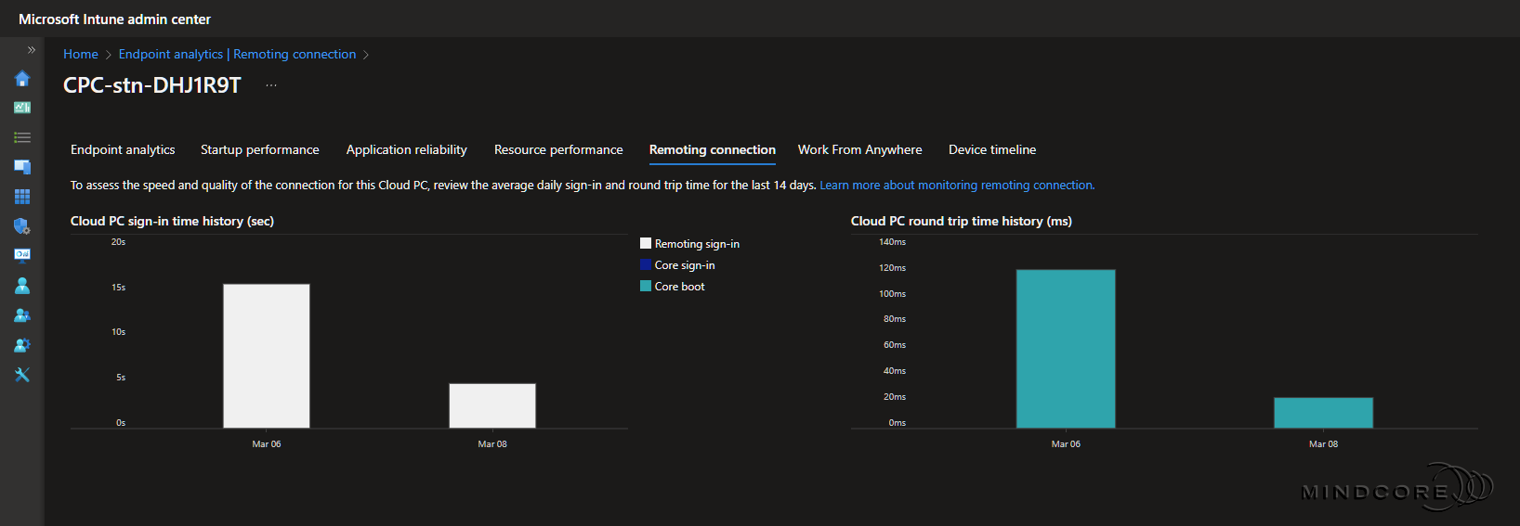Open the Dashboard chart icon in sidebar
The height and width of the screenshot is (526, 1520).
[x=22, y=108]
